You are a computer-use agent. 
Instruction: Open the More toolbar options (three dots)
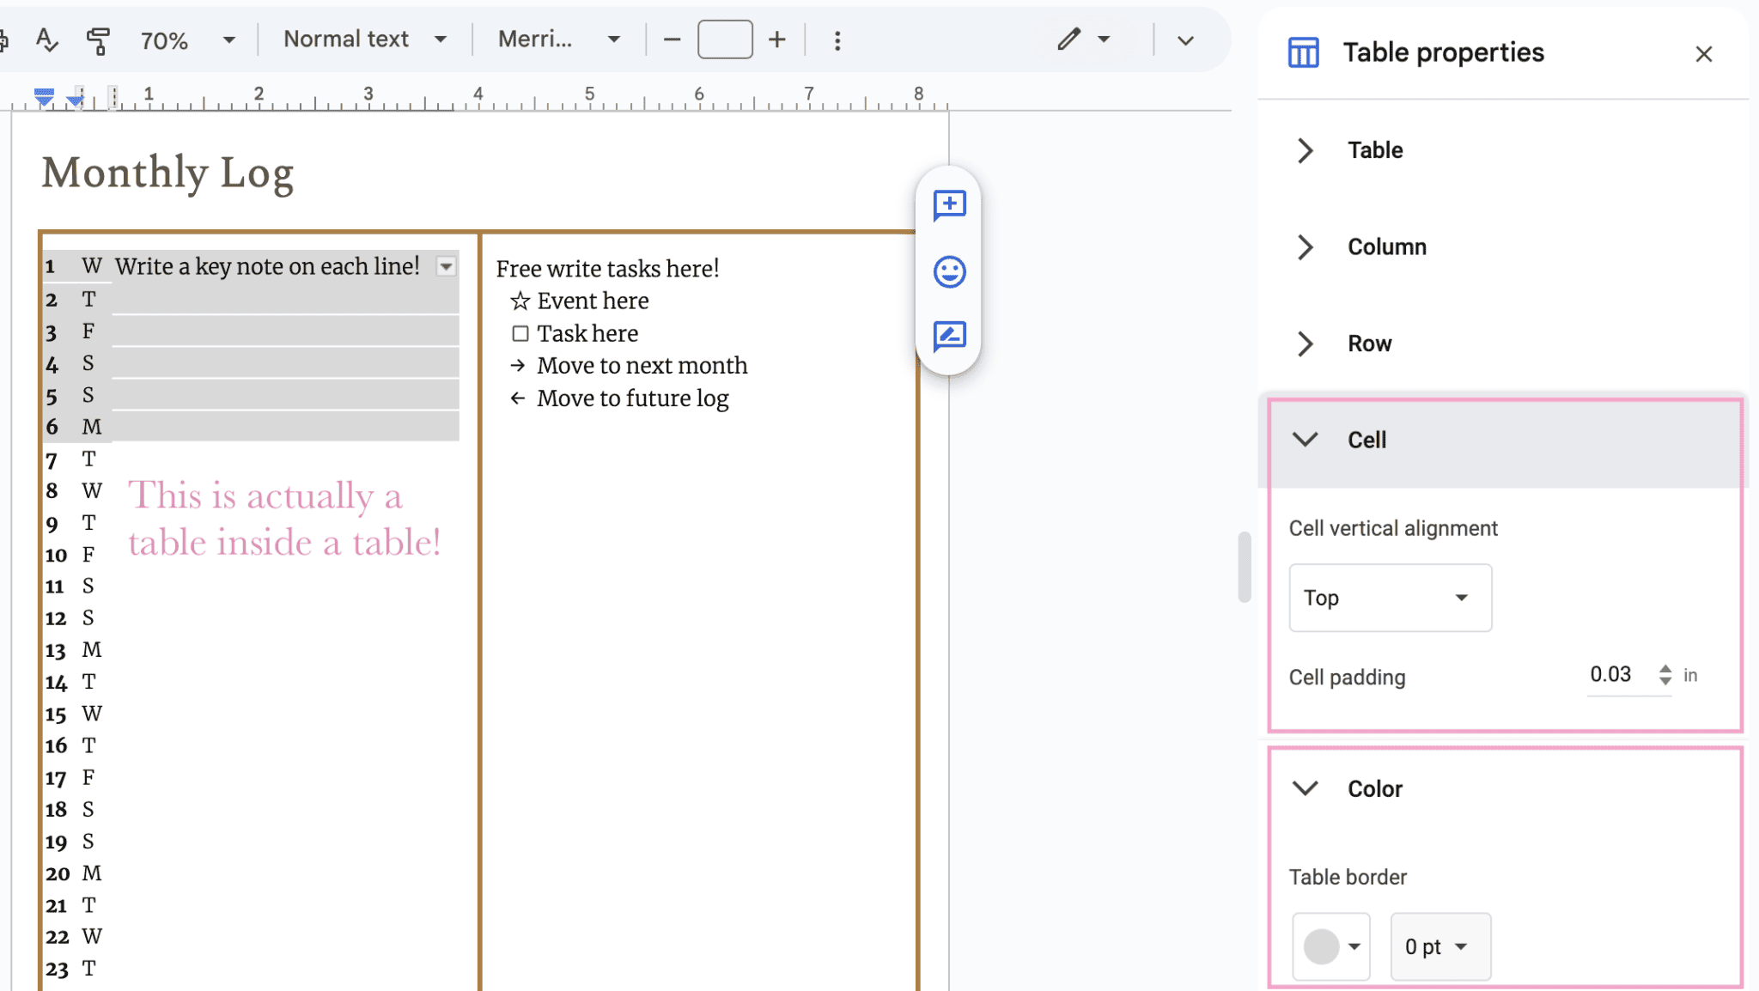(x=836, y=40)
